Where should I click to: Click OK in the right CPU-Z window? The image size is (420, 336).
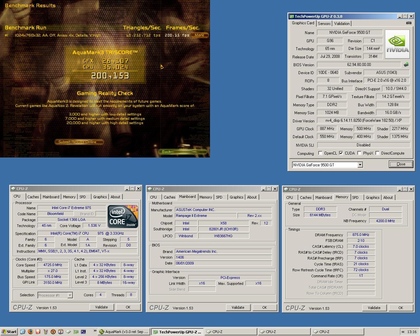tap(401, 308)
